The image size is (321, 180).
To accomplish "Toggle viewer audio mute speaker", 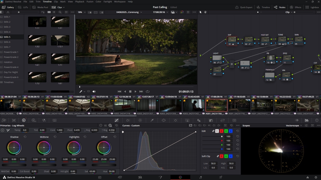I will 94,92.
